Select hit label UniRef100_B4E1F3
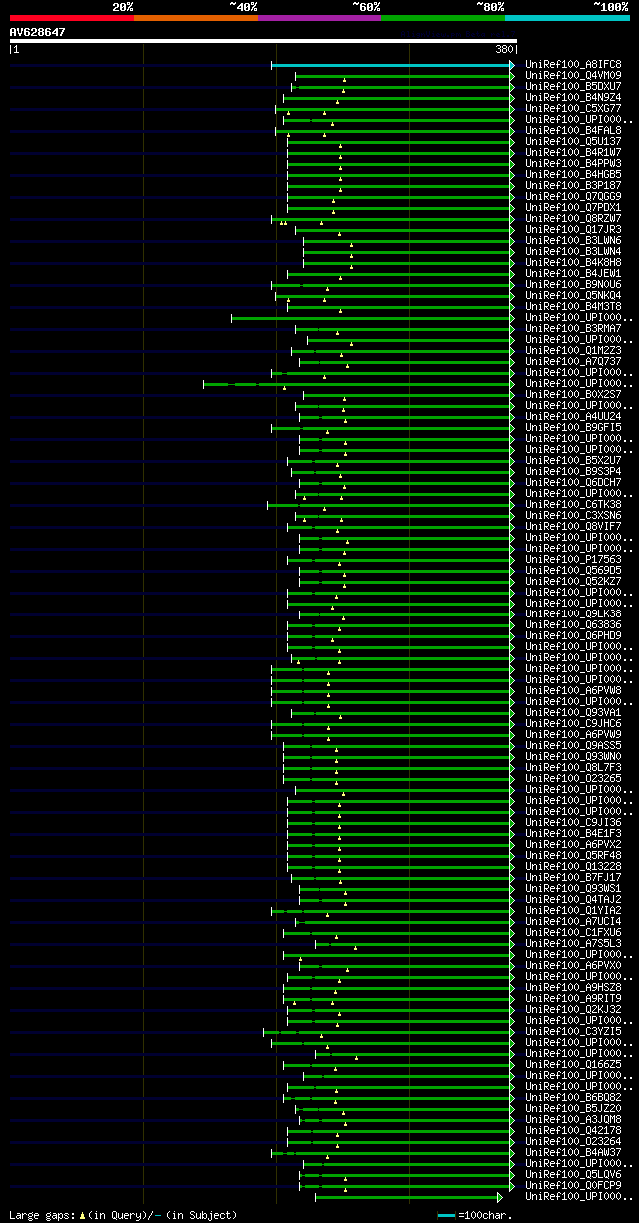Image resolution: width=639 pixels, height=1223 pixels. (573, 834)
